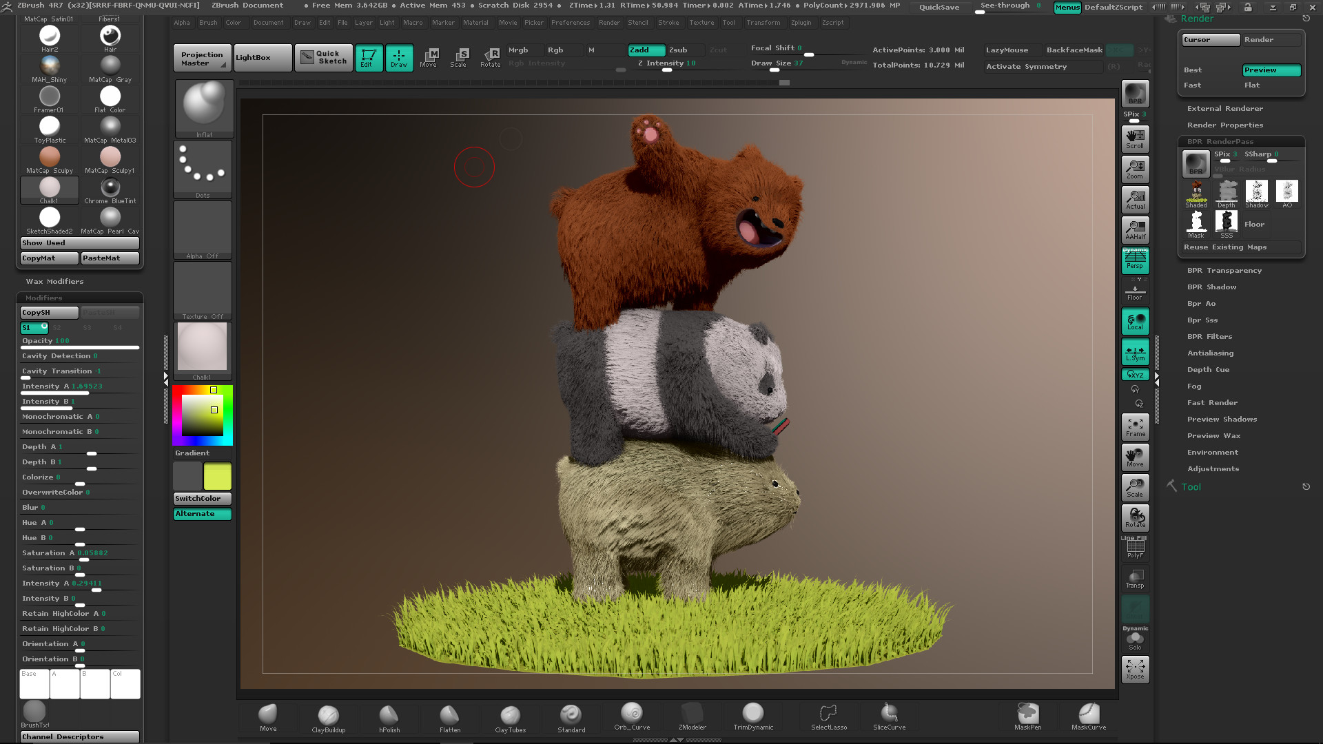Select the yellow main color swatch
This screenshot has height=744, width=1323.
(218, 477)
